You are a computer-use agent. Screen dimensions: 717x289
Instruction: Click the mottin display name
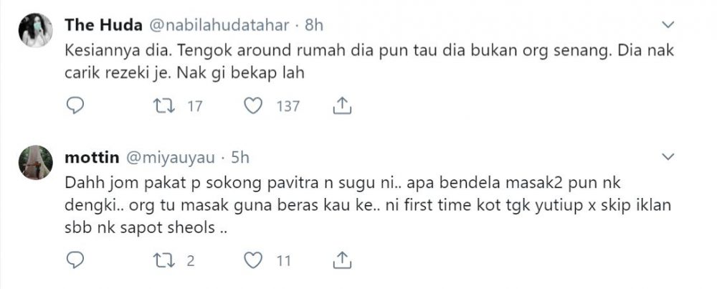[90, 157]
